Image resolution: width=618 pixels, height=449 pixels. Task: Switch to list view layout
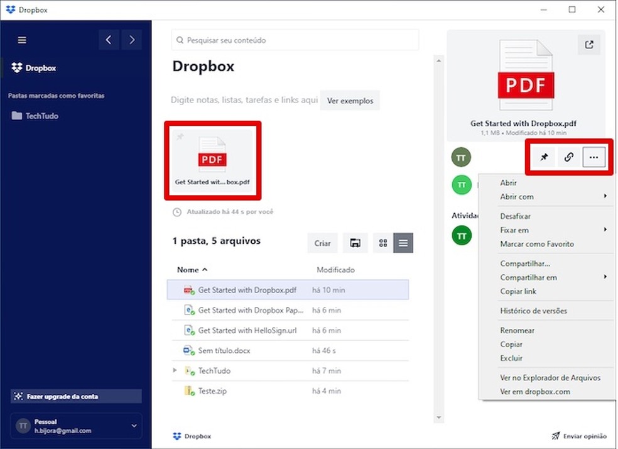[x=403, y=243]
